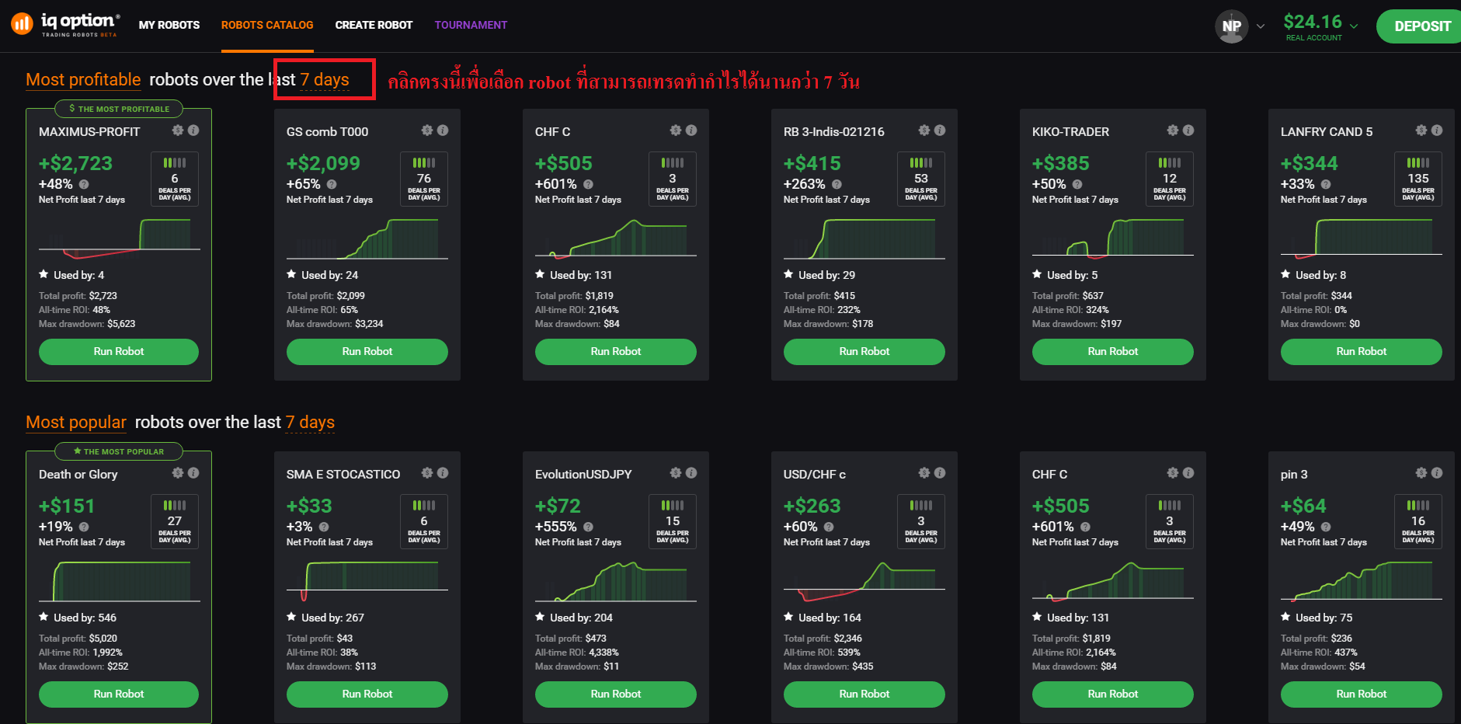Open 7 days period selector for most popular
Viewport: 1461px width, 724px height.
(x=310, y=423)
